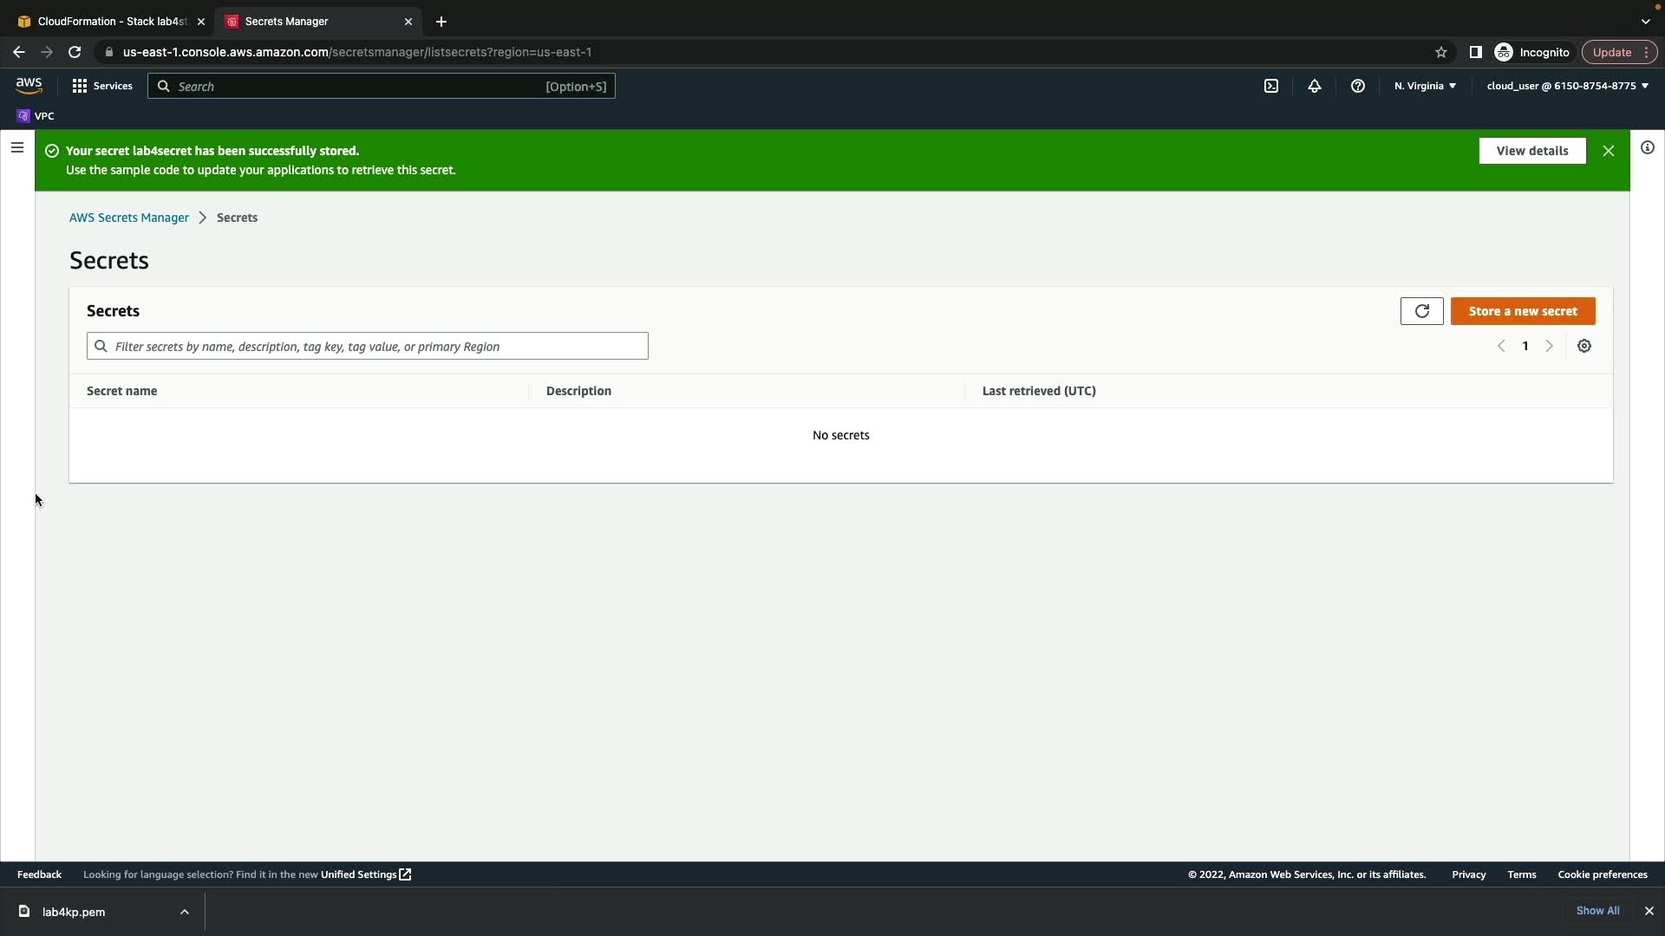Expand the lab4kp.pem download options chevron

click(185, 912)
